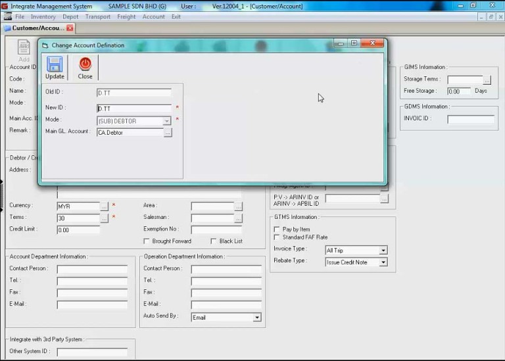Click the INVOIC ID field
Viewport: 505px width, 361px height.
pos(471,120)
